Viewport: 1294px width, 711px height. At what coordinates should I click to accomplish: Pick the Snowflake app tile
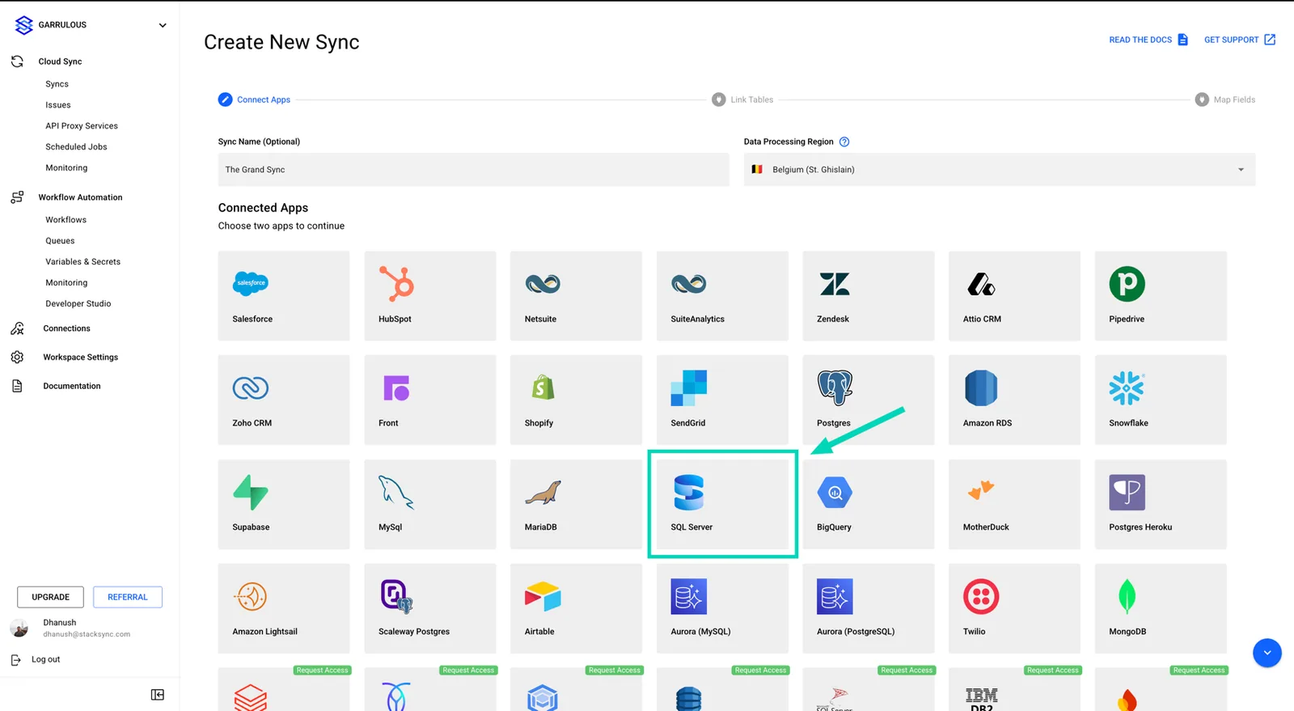(1161, 400)
